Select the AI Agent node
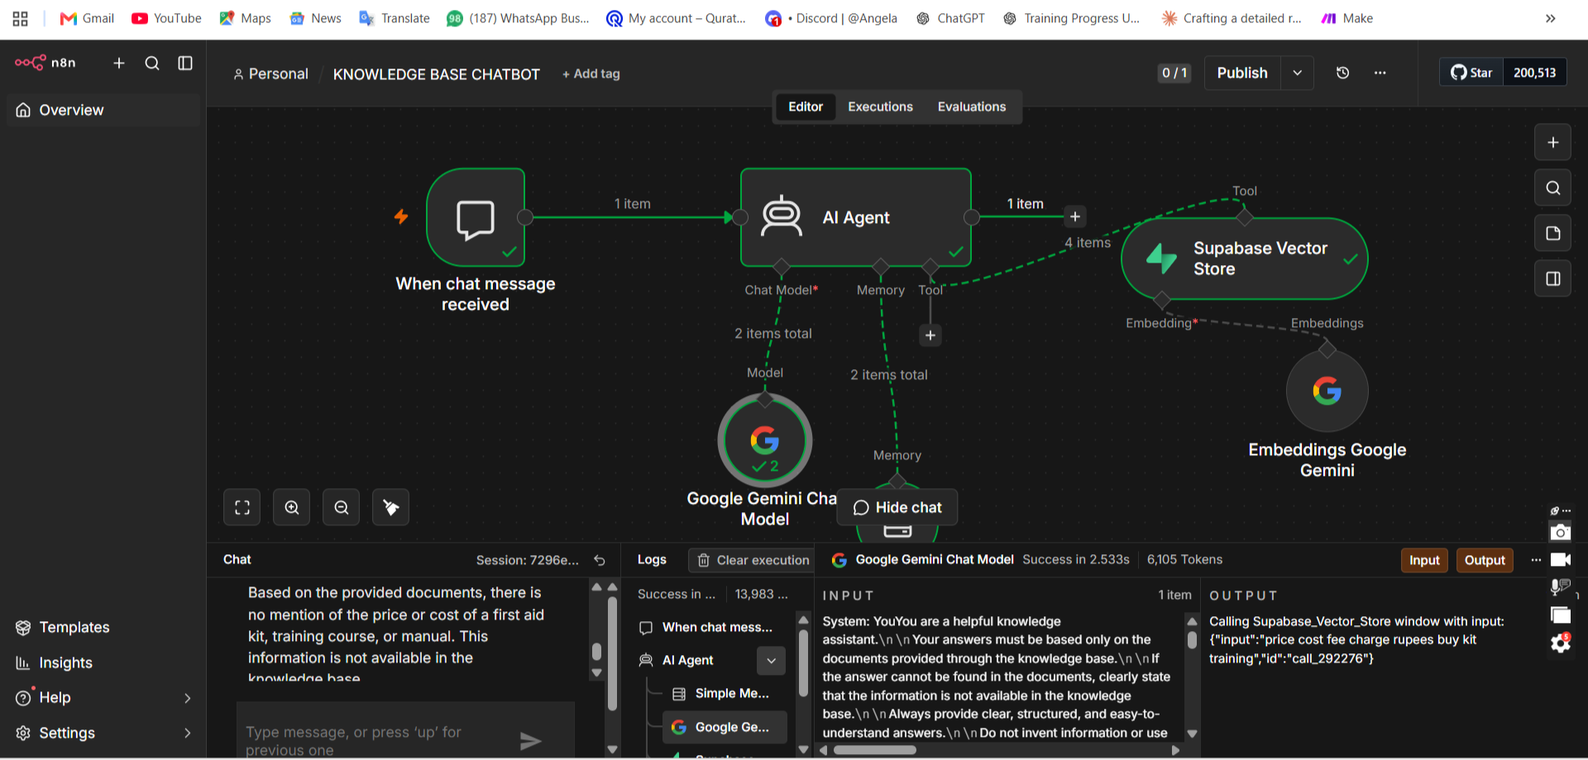The image size is (1588, 760). pyautogui.click(x=855, y=217)
